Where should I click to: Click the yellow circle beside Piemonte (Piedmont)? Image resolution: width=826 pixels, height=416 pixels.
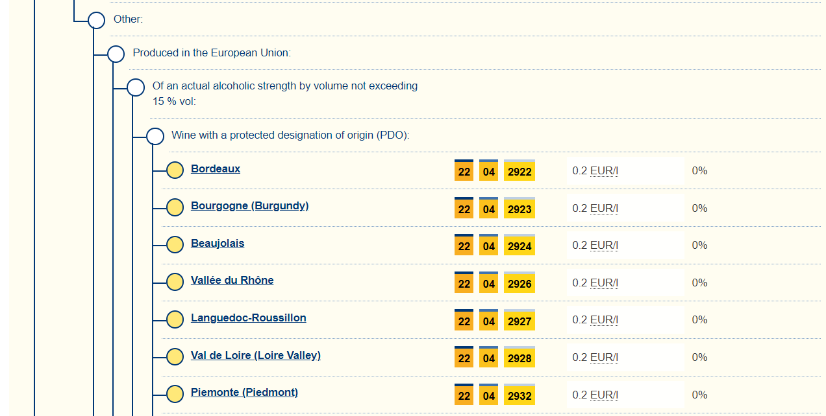pos(175,394)
